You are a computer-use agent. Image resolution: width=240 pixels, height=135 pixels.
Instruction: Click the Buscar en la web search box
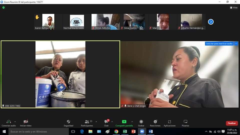pos(38,132)
